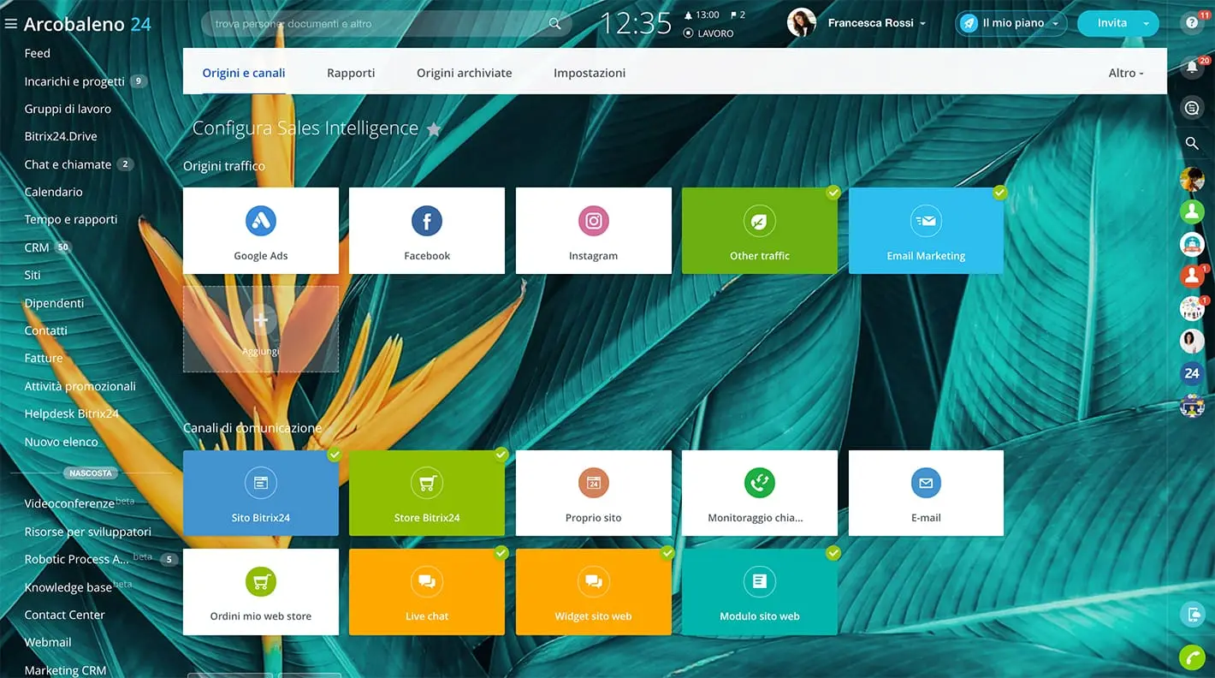This screenshot has height=678, width=1215.
Task: Open CRM in the left menu
Action: (37, 247)
